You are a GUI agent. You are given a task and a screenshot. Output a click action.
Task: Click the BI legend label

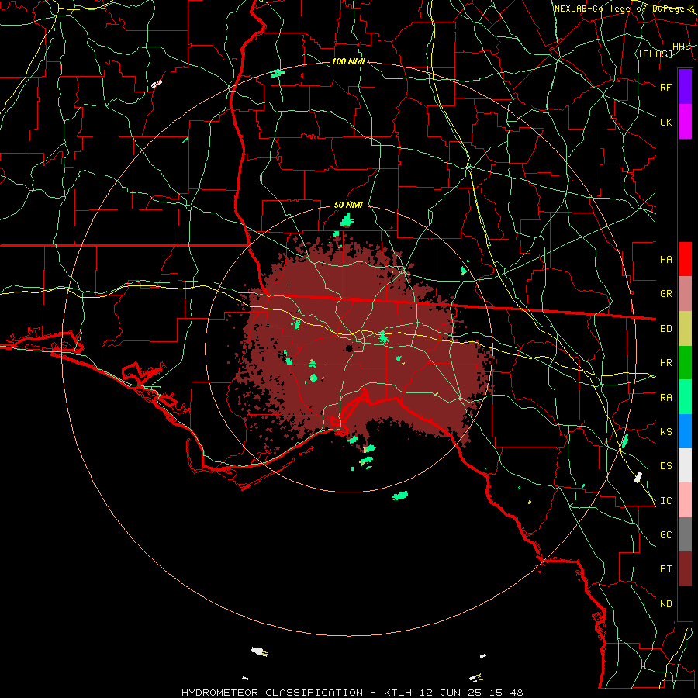click(x=665, y=569)
